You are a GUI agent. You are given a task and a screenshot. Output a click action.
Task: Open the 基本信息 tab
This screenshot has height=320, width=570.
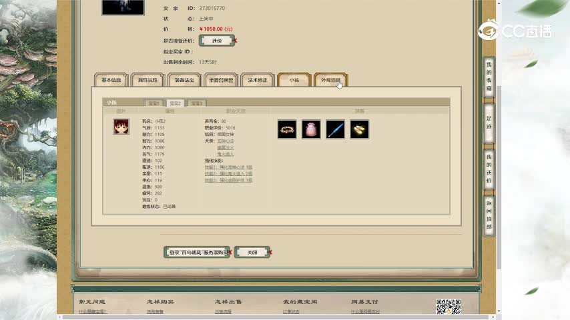tap(111, 80)
